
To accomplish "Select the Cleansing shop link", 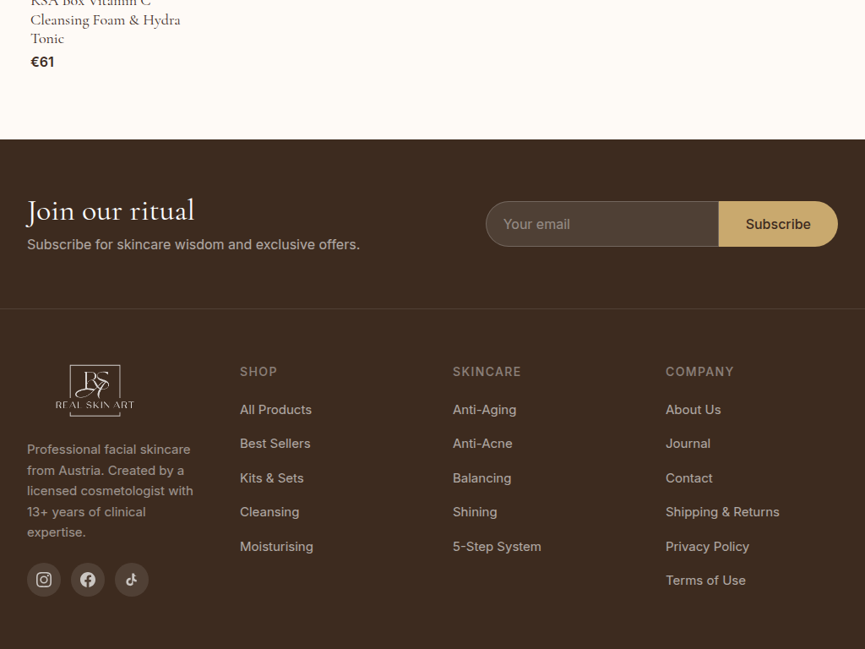I will pyautogui.click(x=269, y=512).
